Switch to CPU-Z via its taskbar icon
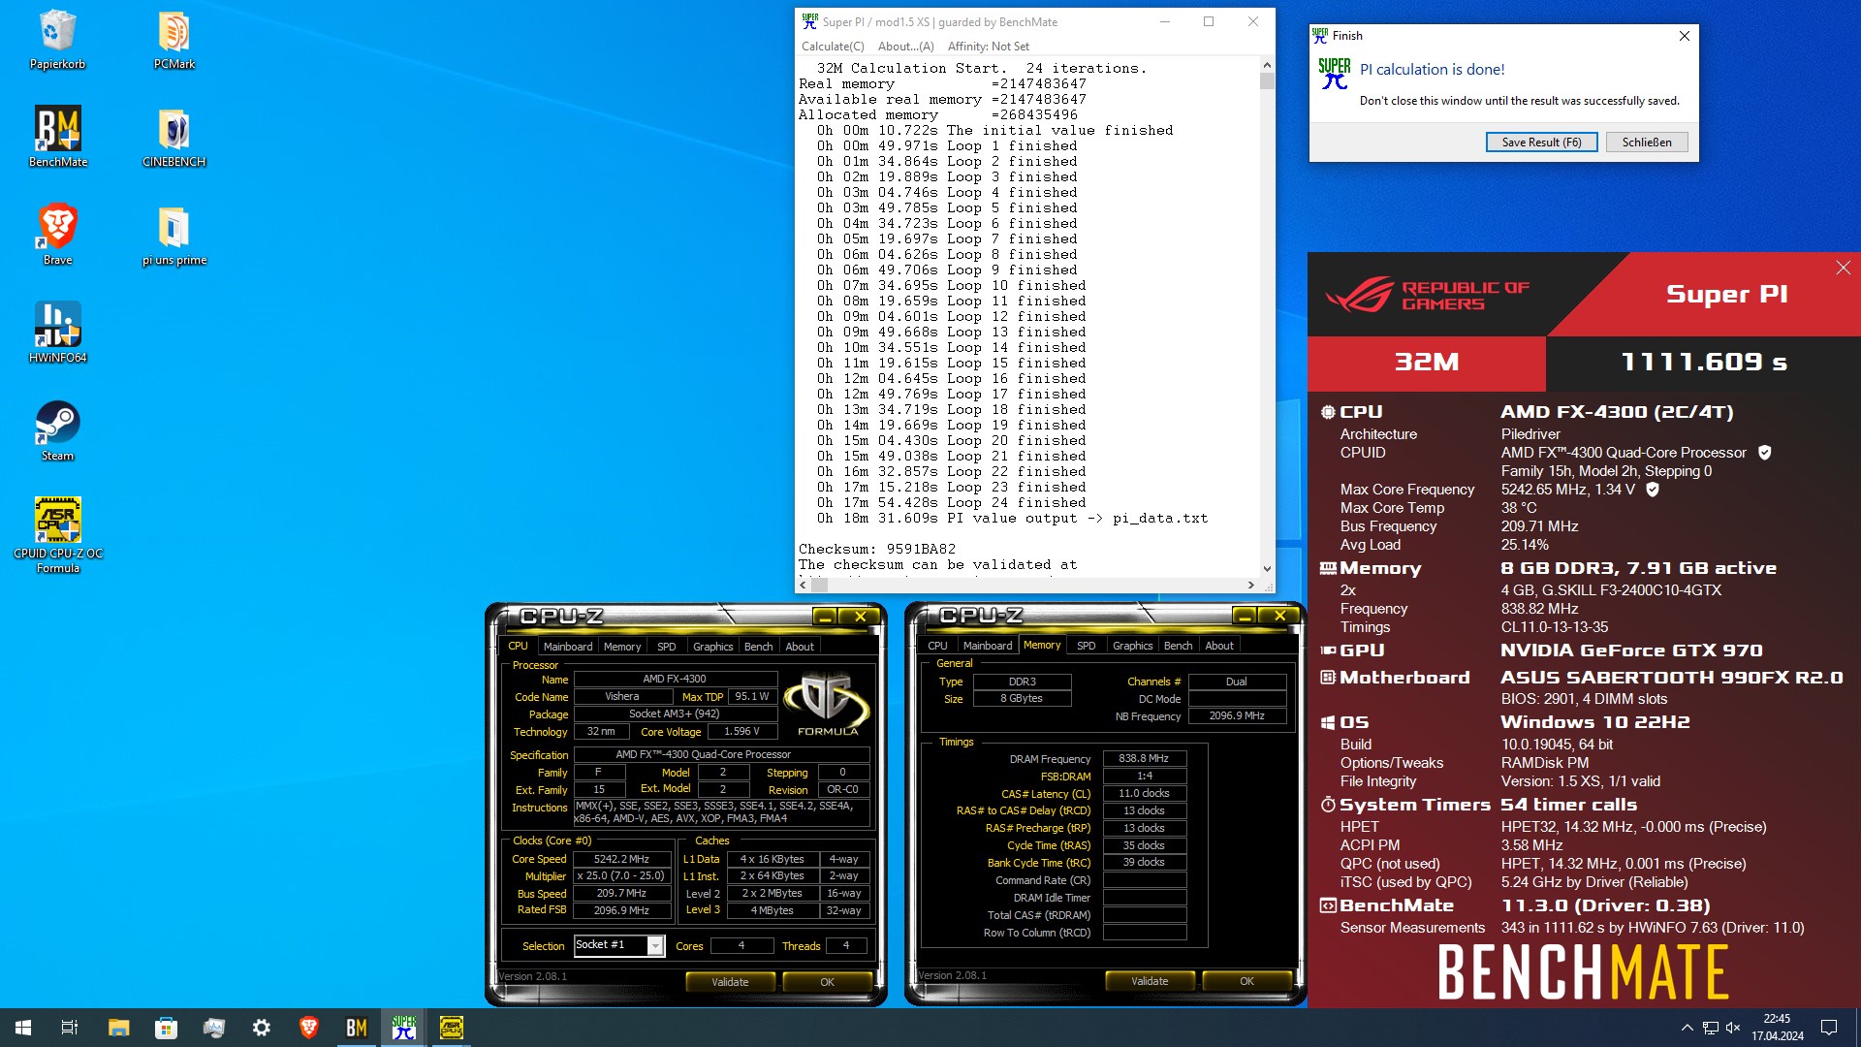Screen dimensions: 1861x1047 451,1028
